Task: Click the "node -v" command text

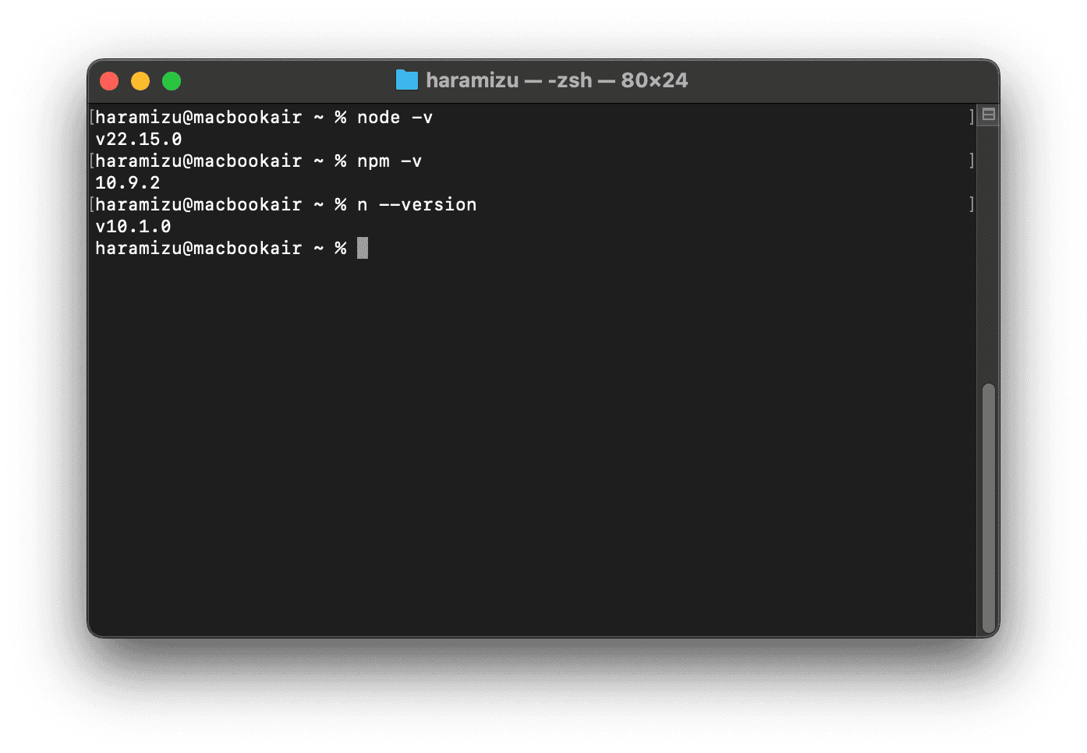Action: coord(395,117)
